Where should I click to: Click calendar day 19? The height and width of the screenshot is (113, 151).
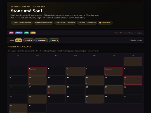[x=75, y=90]
